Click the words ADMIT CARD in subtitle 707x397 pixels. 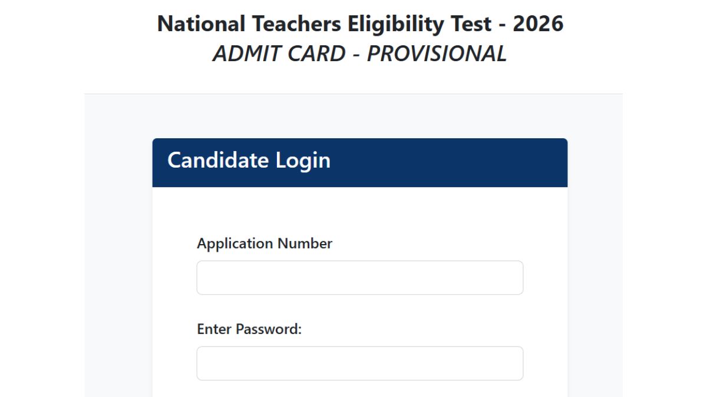278,54
